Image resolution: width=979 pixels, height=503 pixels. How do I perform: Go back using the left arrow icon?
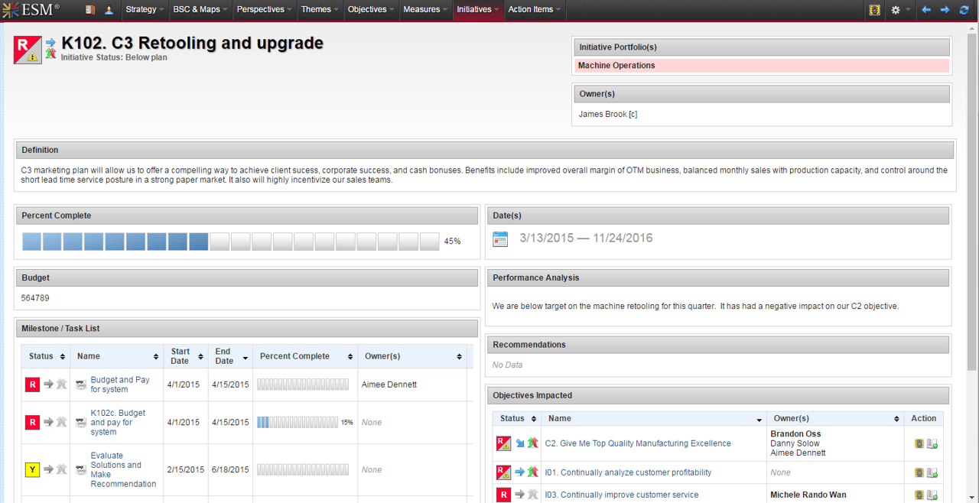click(926, 10)
